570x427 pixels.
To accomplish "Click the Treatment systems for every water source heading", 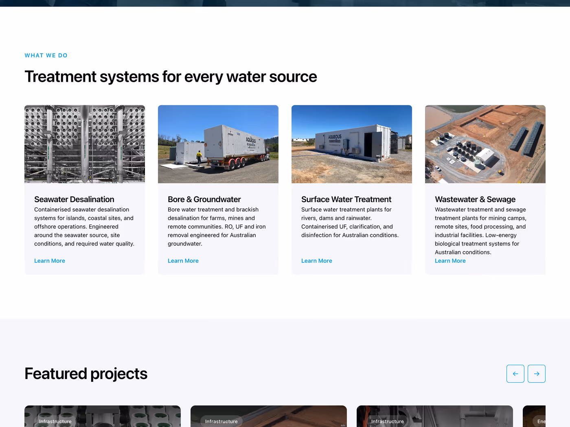I will [x=171, y=76].
